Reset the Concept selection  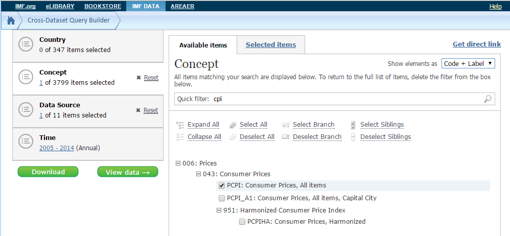pos(151,78)
